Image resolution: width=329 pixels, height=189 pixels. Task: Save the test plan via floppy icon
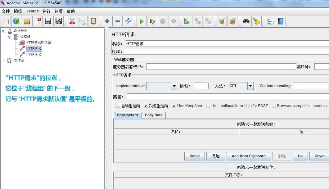[x=48, y=21]
